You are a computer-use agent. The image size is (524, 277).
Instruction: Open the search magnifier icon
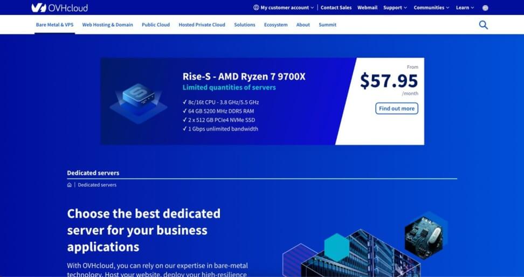483,25
